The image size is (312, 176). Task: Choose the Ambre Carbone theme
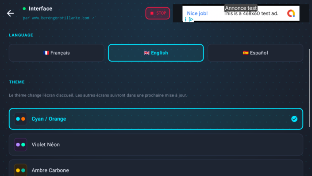point(156,168)
